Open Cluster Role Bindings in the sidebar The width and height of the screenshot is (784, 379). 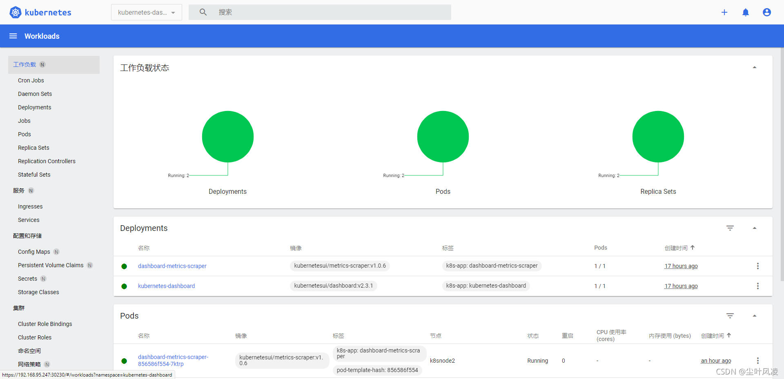coord(45,324)
